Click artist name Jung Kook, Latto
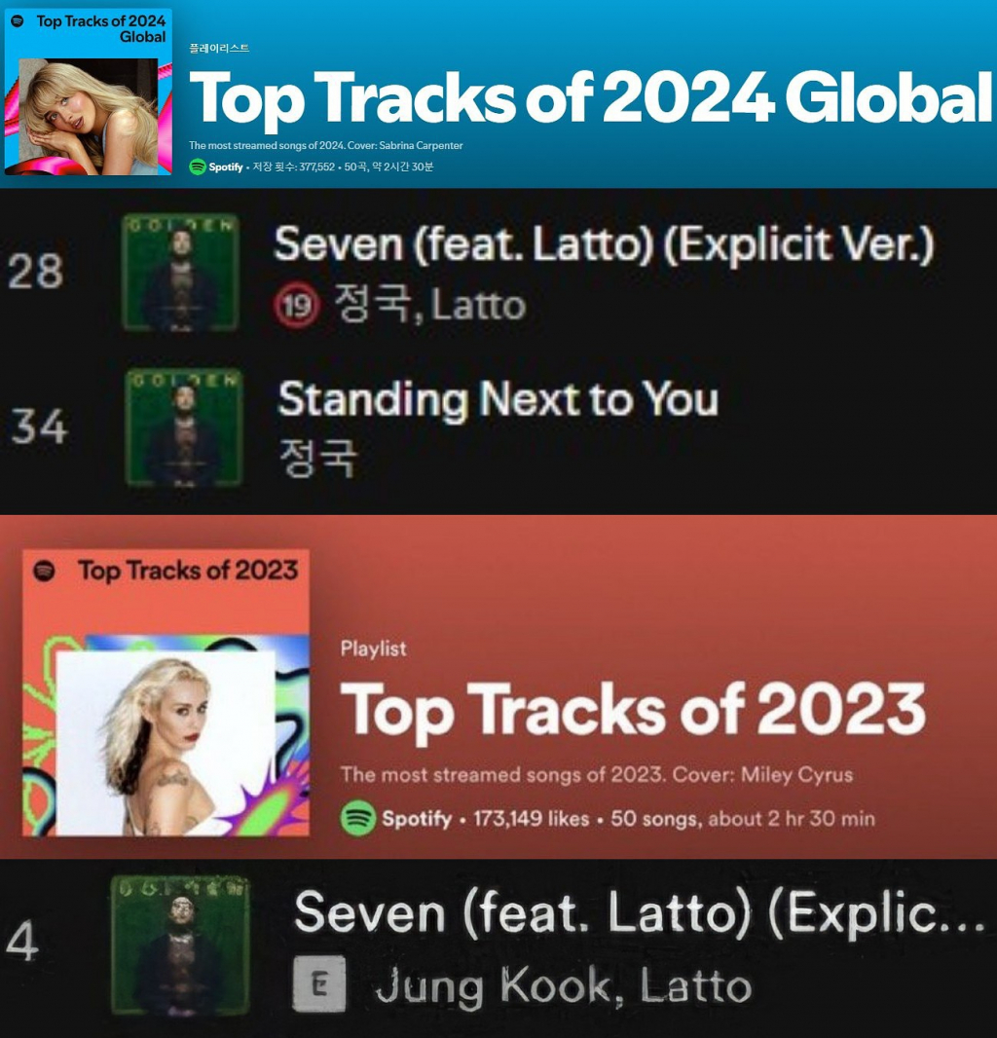 coord(563,986)
